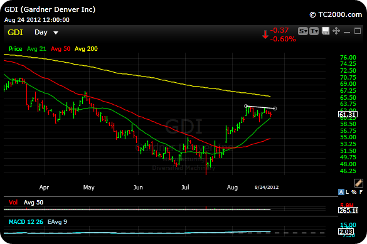Image resolution: width=367 pixels, height=244 pixels.
Task: Click the 2.03 MACD value tag
Action: [346, 232]
